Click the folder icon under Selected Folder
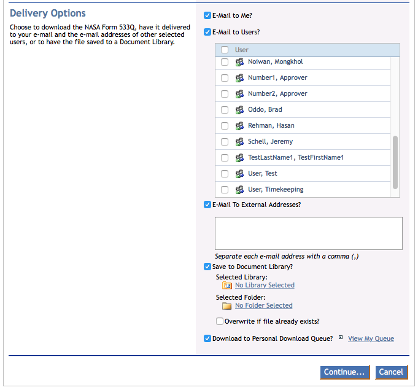 coord(227,306)
